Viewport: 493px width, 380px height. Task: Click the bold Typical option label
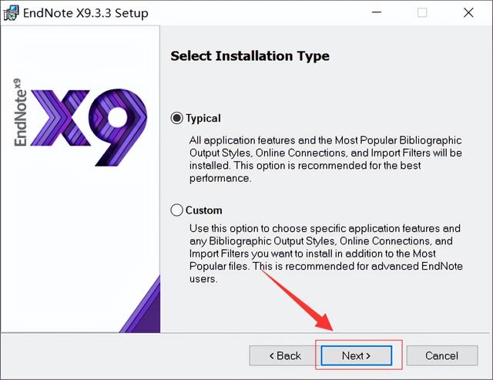point(203,119)
